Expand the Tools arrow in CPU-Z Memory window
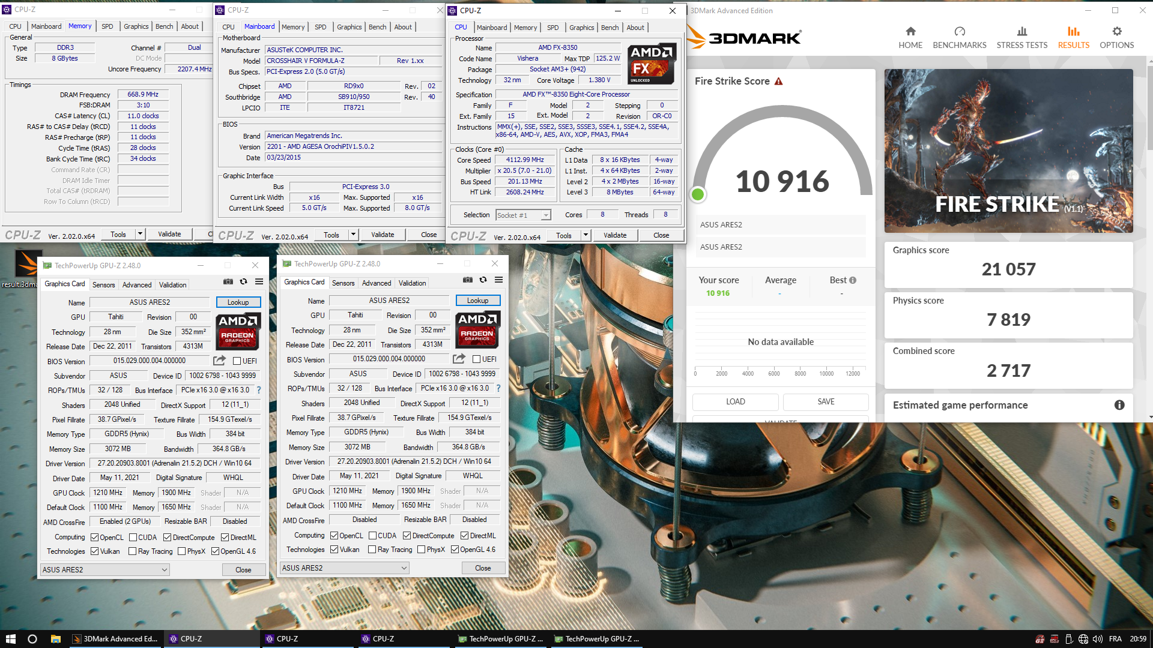1153x648 pixels. 140,235
